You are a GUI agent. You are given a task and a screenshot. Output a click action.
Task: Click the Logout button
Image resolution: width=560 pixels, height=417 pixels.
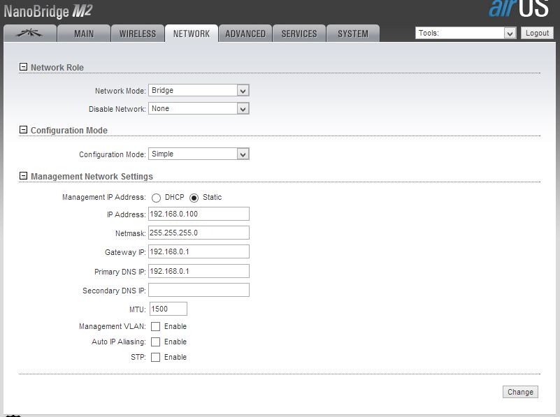537,33
